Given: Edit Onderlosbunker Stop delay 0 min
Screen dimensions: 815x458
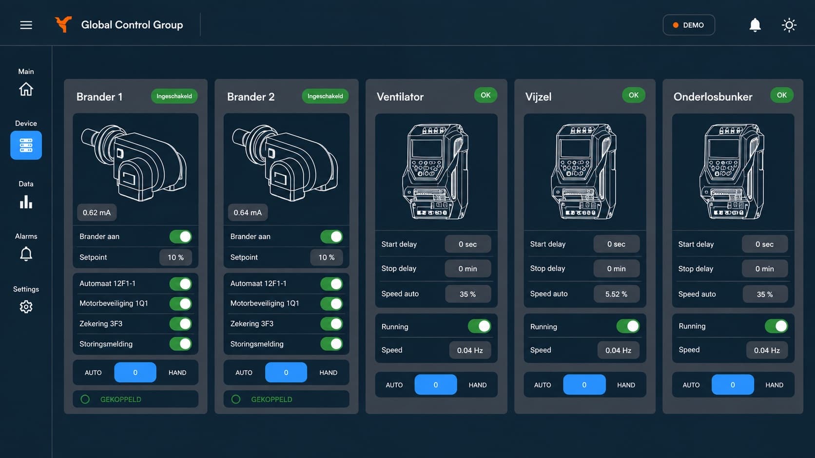Looking at the screenshot, I should 765,269.
